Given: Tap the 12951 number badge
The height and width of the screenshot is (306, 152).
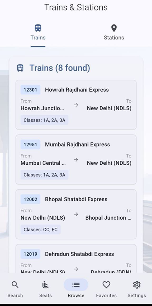Looking at the screenshot, I should (x=30, y=145).
